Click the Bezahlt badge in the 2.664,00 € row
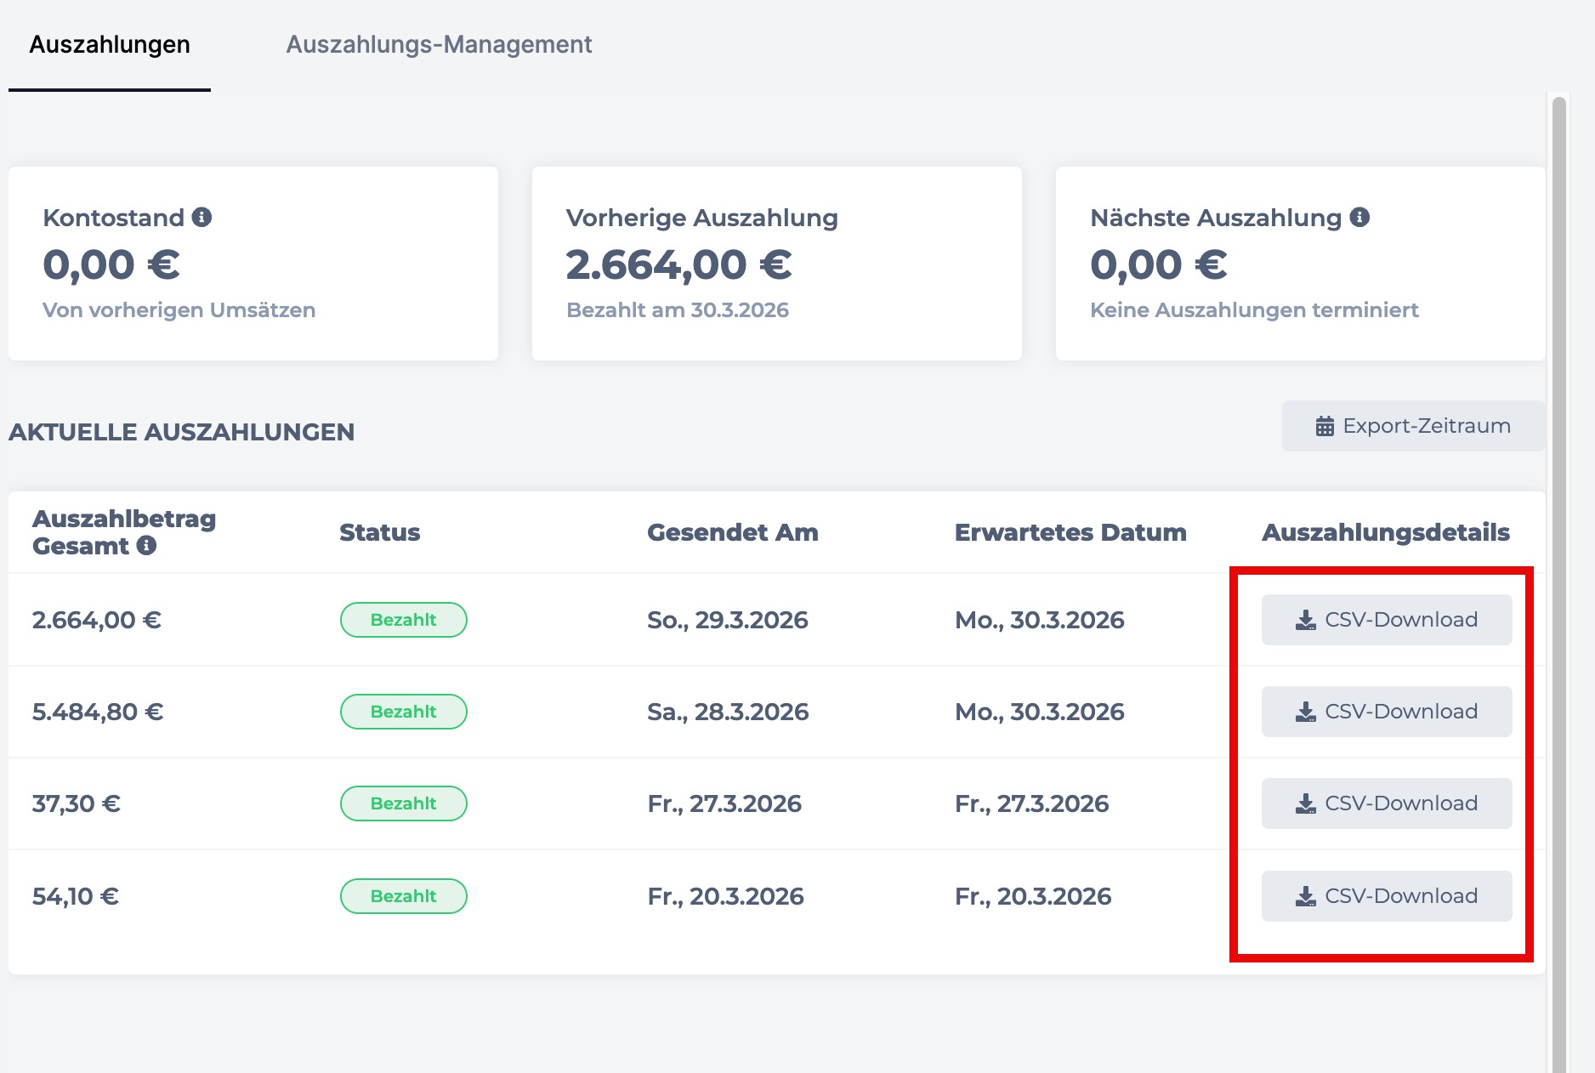This screenshot has width=1595, height=1073. [x=404, y=620]
